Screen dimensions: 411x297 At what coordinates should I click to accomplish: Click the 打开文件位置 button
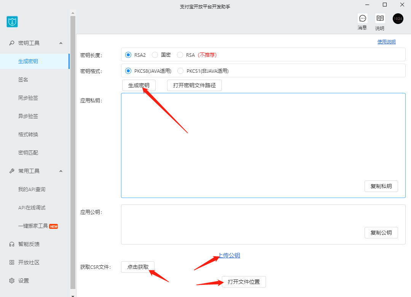point(244,282)
